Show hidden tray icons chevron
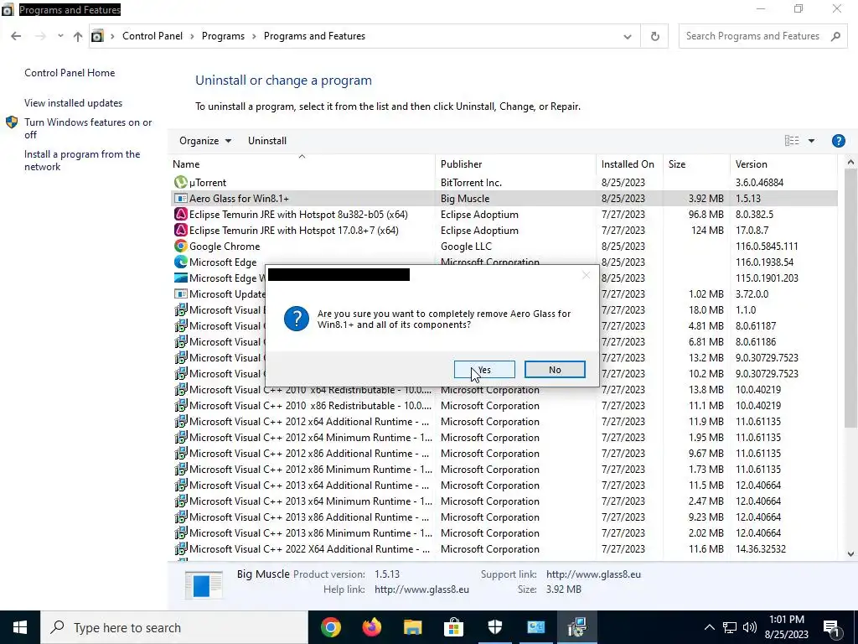Screen dimensions: 858x644 (x=709, y=627)
